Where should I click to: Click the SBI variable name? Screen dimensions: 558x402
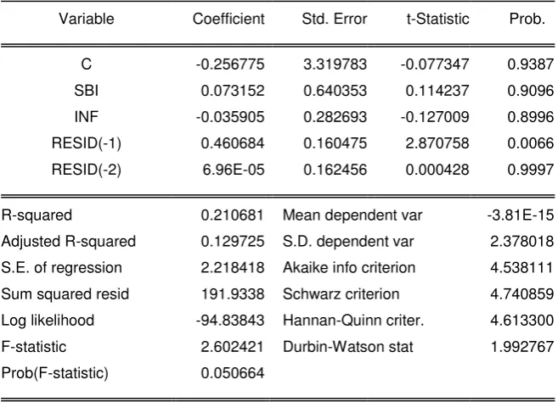coord(87,91)
